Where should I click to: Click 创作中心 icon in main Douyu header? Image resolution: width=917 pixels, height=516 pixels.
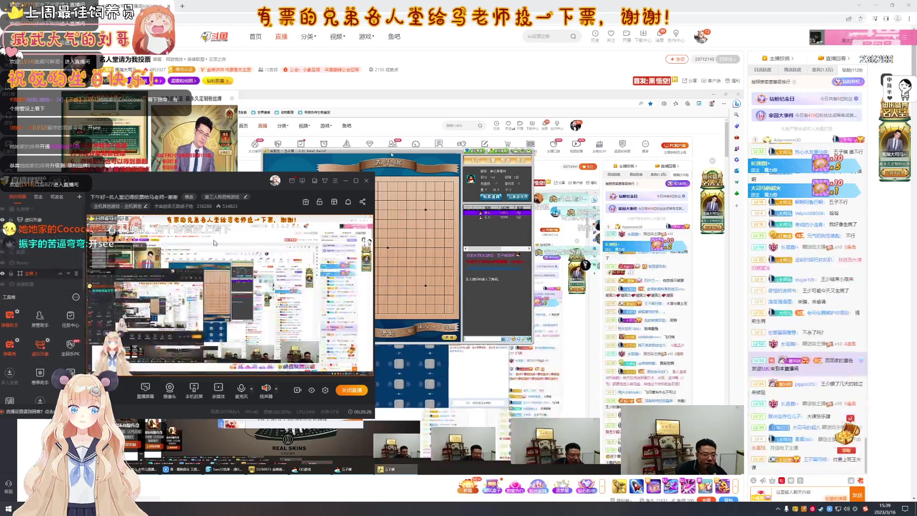[676, 36]
